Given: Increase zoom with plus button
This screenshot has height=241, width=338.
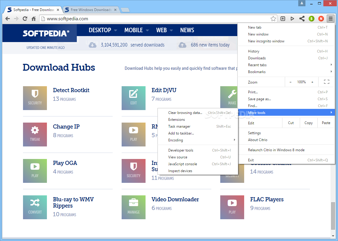Looking at the screenshot, I should pyautogui.click(x=312, y=82).
